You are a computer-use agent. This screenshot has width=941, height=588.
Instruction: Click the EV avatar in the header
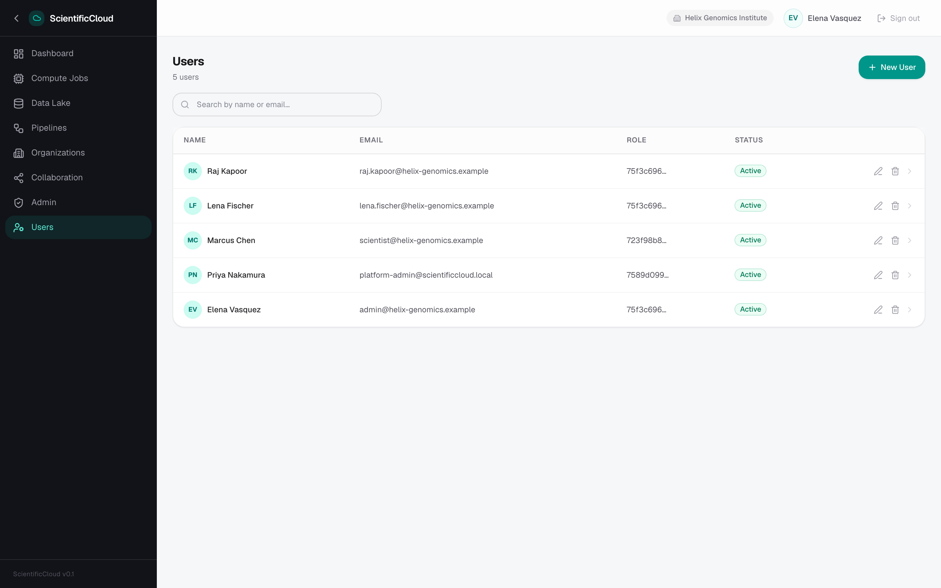(793, 18)
